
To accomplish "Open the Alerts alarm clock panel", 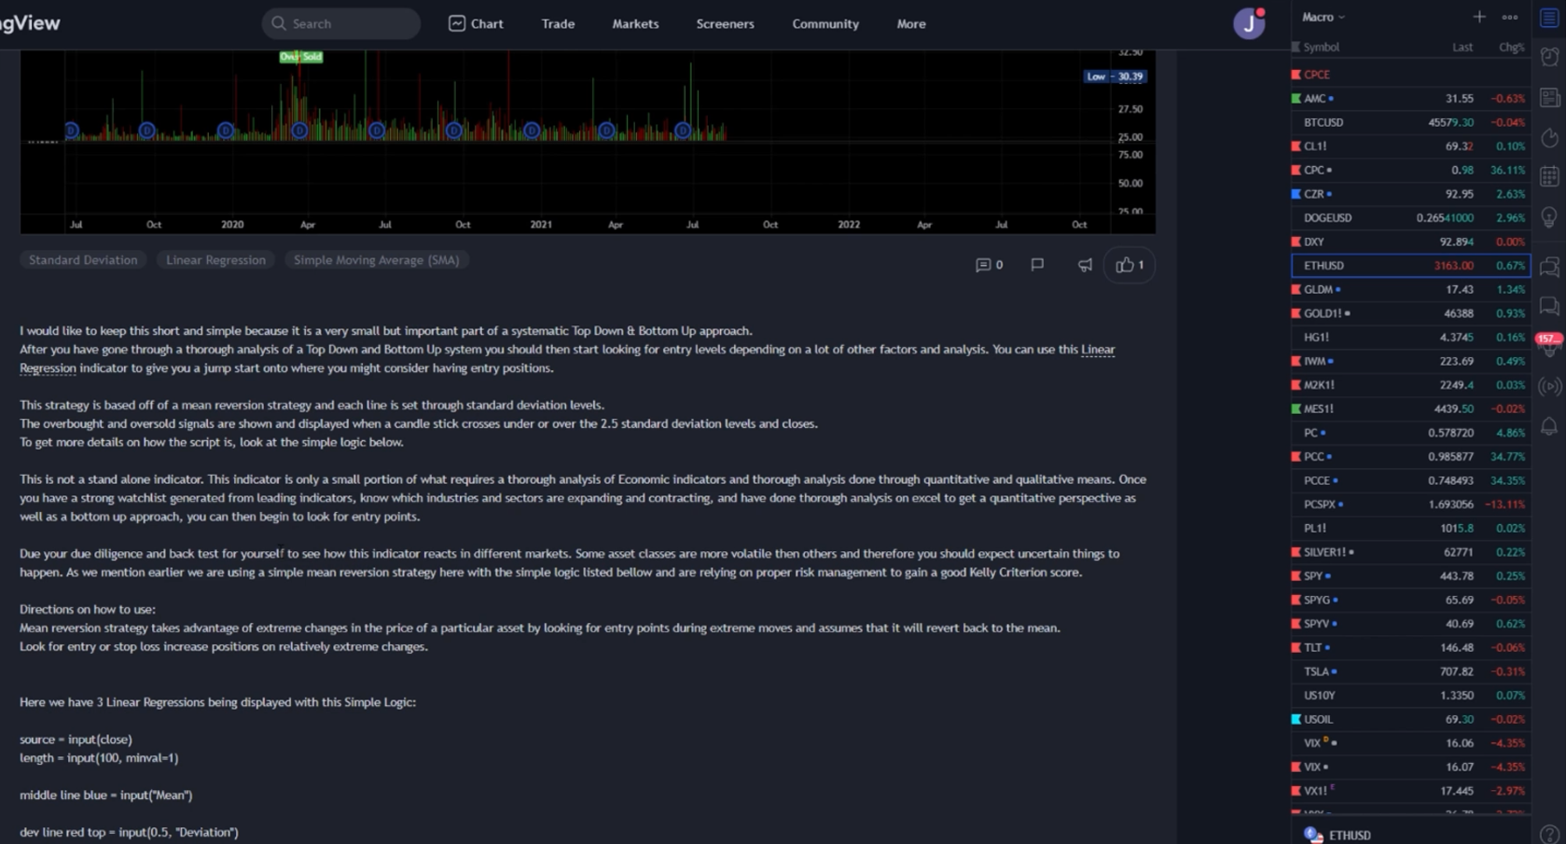I will pyautogui.click(x=1549, y=57).
